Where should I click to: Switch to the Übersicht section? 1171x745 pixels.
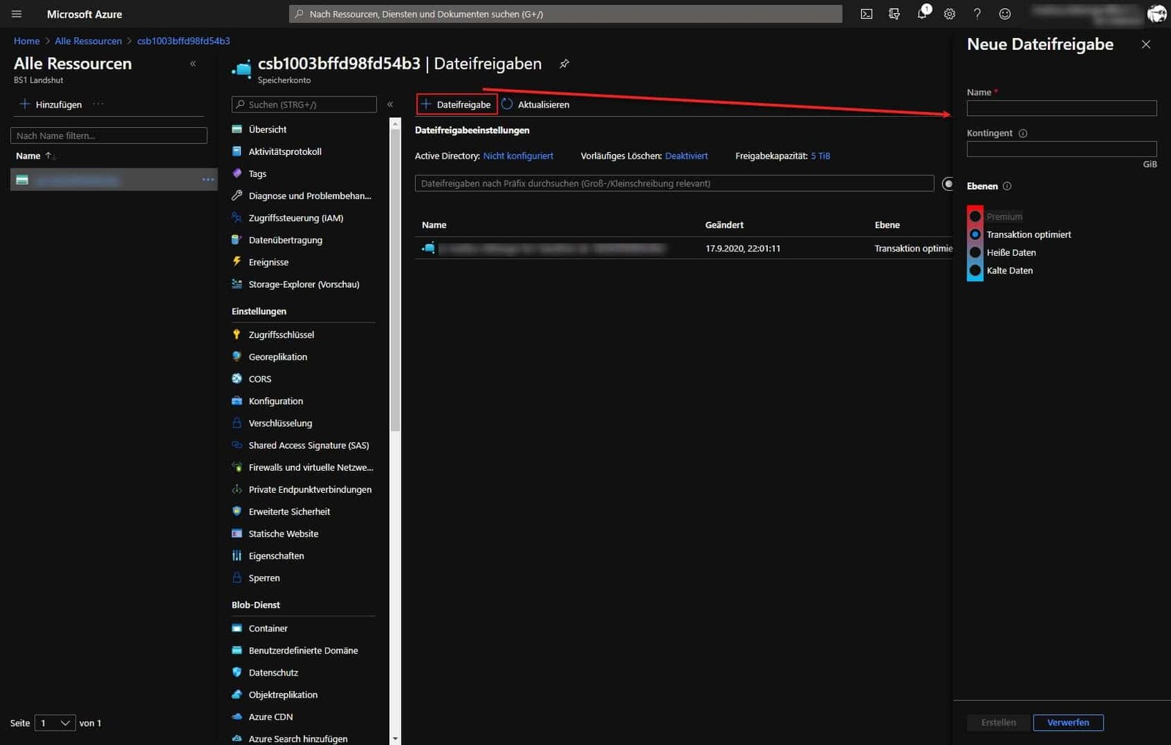269,129
